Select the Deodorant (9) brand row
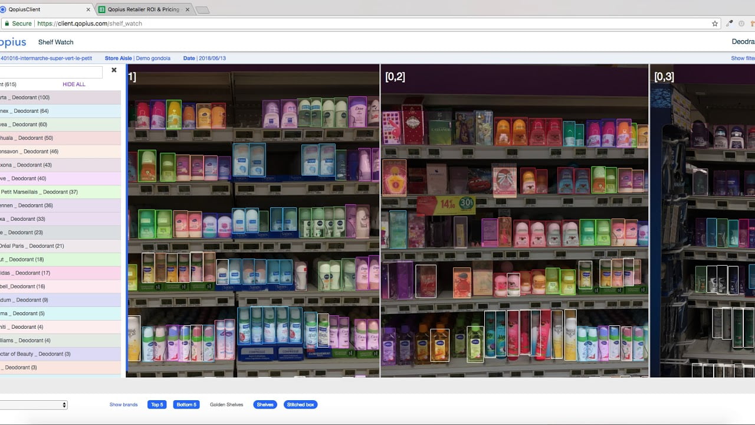 point(60,300)
